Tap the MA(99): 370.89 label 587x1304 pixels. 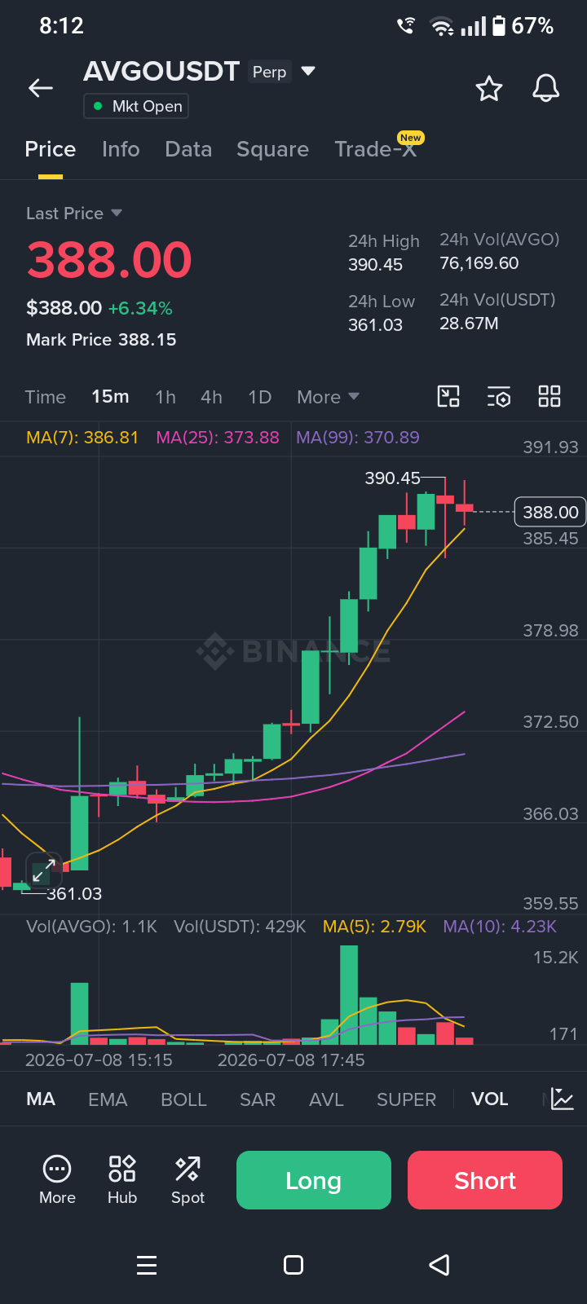point(358,438)
